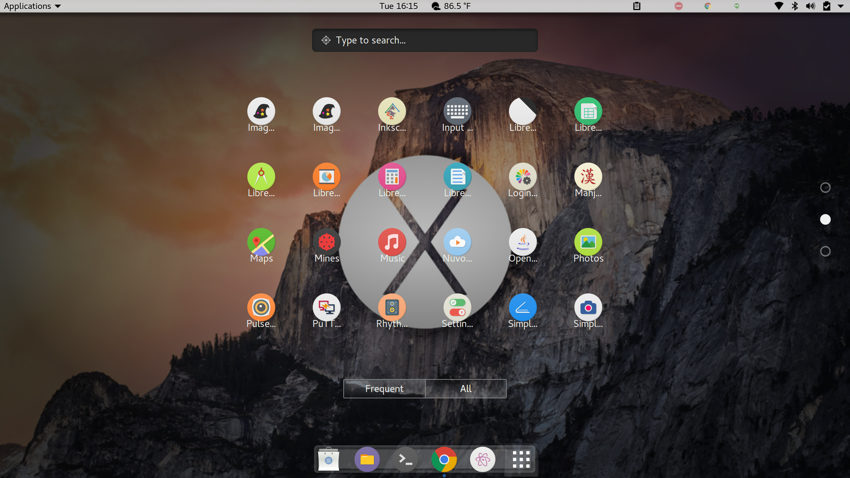
Task: Open the Maps application
Action: (x=261, y=242)
